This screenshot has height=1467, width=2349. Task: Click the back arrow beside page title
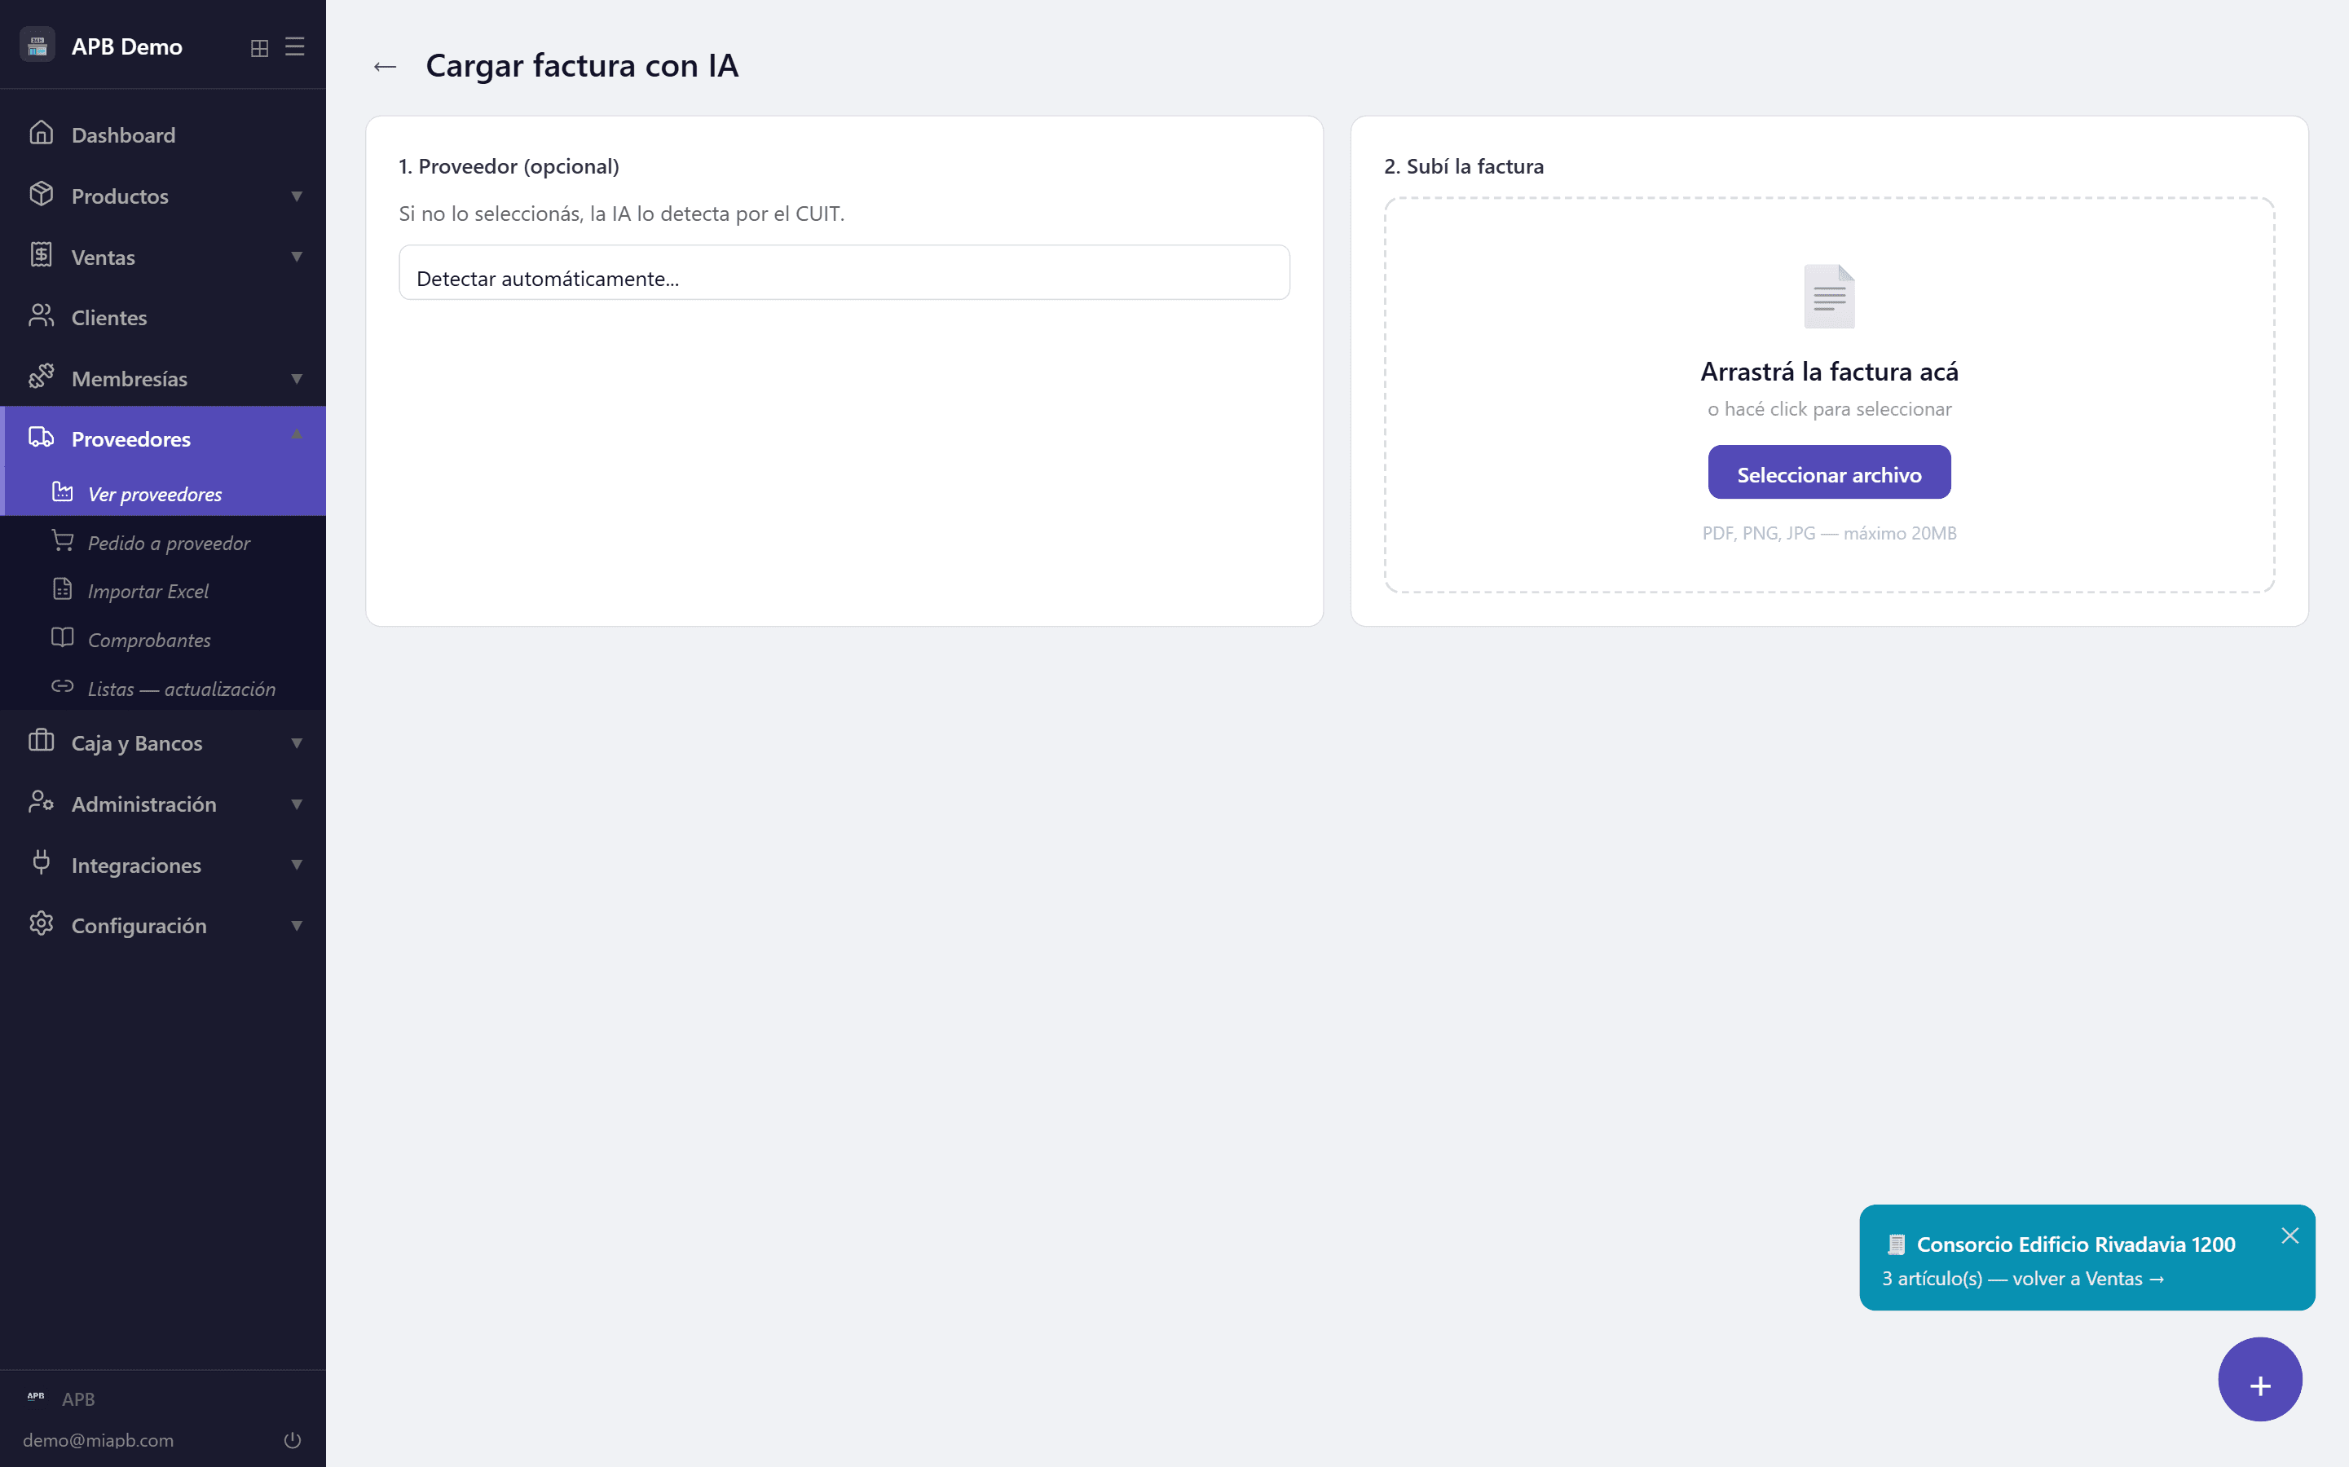pyautogui.click(x=386, y=66)
